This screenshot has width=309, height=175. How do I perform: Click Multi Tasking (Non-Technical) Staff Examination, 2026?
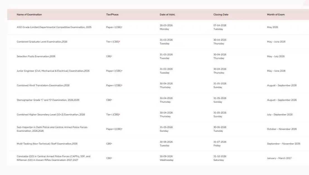click(x=47, y=144)
